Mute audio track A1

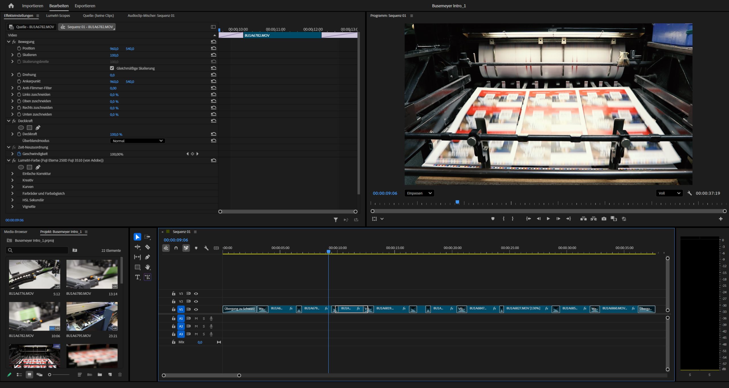(x=196, y=318)
